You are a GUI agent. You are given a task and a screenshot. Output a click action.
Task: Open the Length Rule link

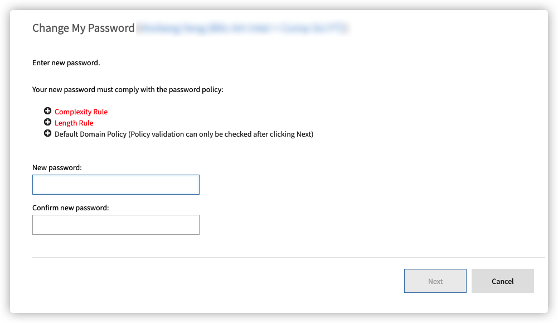(x=74, y=123)
